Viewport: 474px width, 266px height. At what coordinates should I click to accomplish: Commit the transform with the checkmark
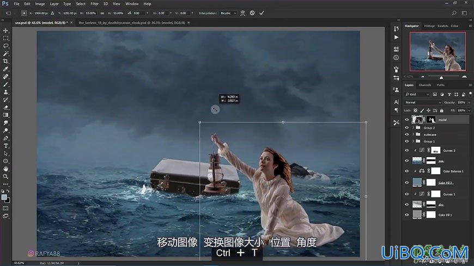point(262,13)
